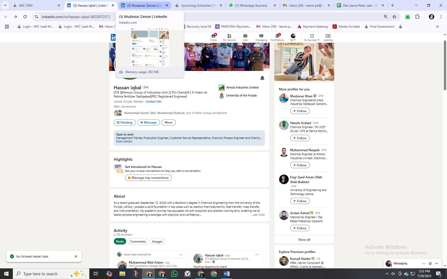Image resolution: width=447 pixels, height=279 pixels.
Task: Open browser Extensions puzzle icon
Action: point(417,17)
